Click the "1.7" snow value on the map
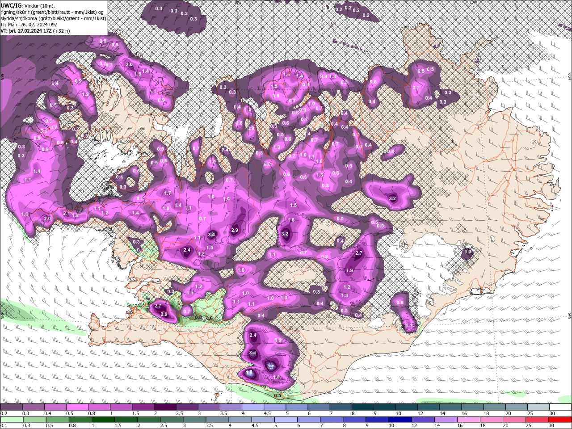The image size is (572, 429). 168,193
